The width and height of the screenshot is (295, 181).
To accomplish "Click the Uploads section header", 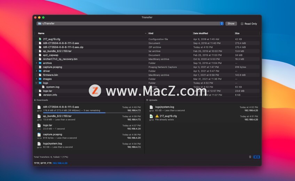I will tap(152, 100).
